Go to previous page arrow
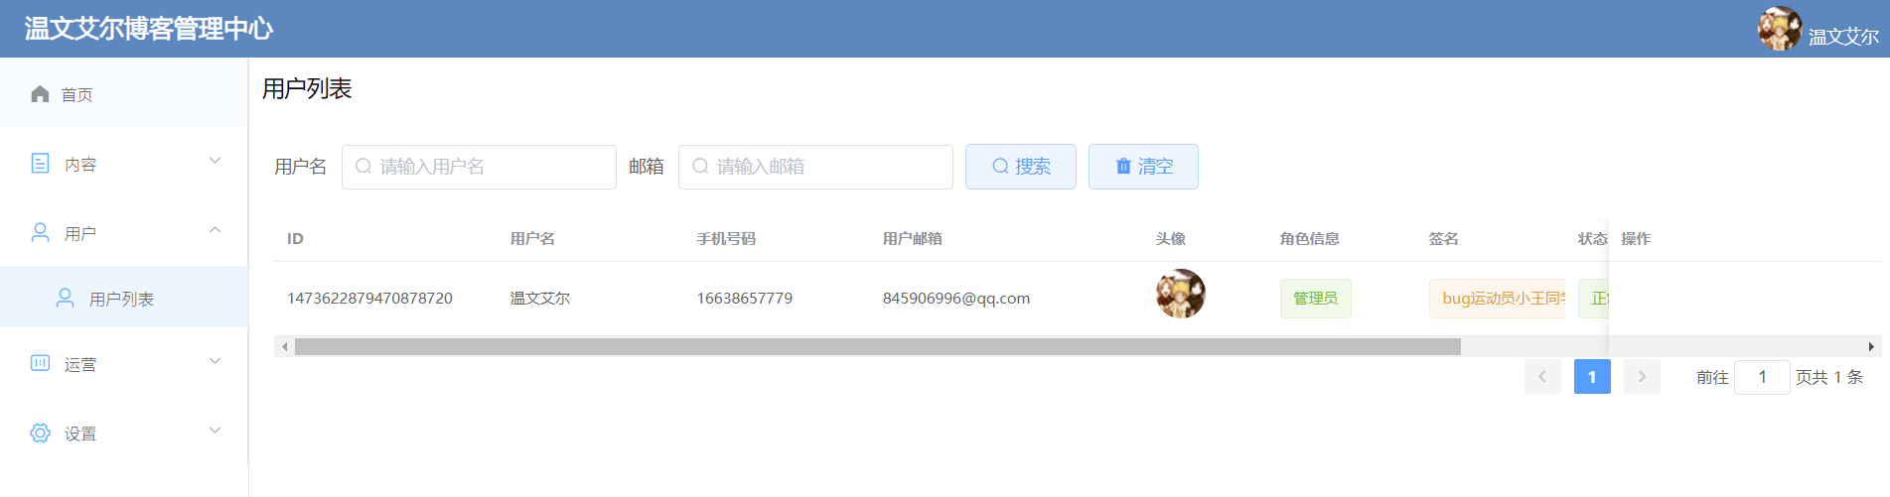Image resolution: width=1890 pixels, height=497 pixels. [1542, 377]
